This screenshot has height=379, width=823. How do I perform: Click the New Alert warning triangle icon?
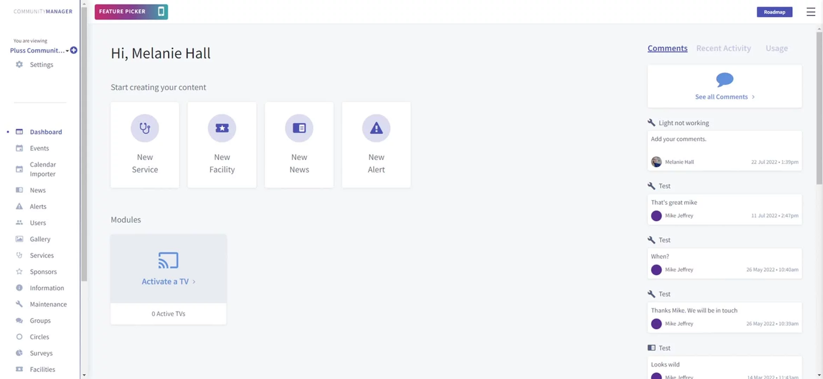click(376, 128)
